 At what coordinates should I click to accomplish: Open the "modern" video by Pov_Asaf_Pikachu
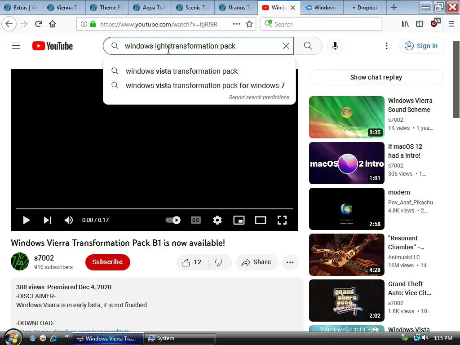[x=347, y=208]
